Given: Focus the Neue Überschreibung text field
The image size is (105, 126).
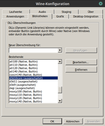Looking at the screenshot, I should (x=33, y=50).
